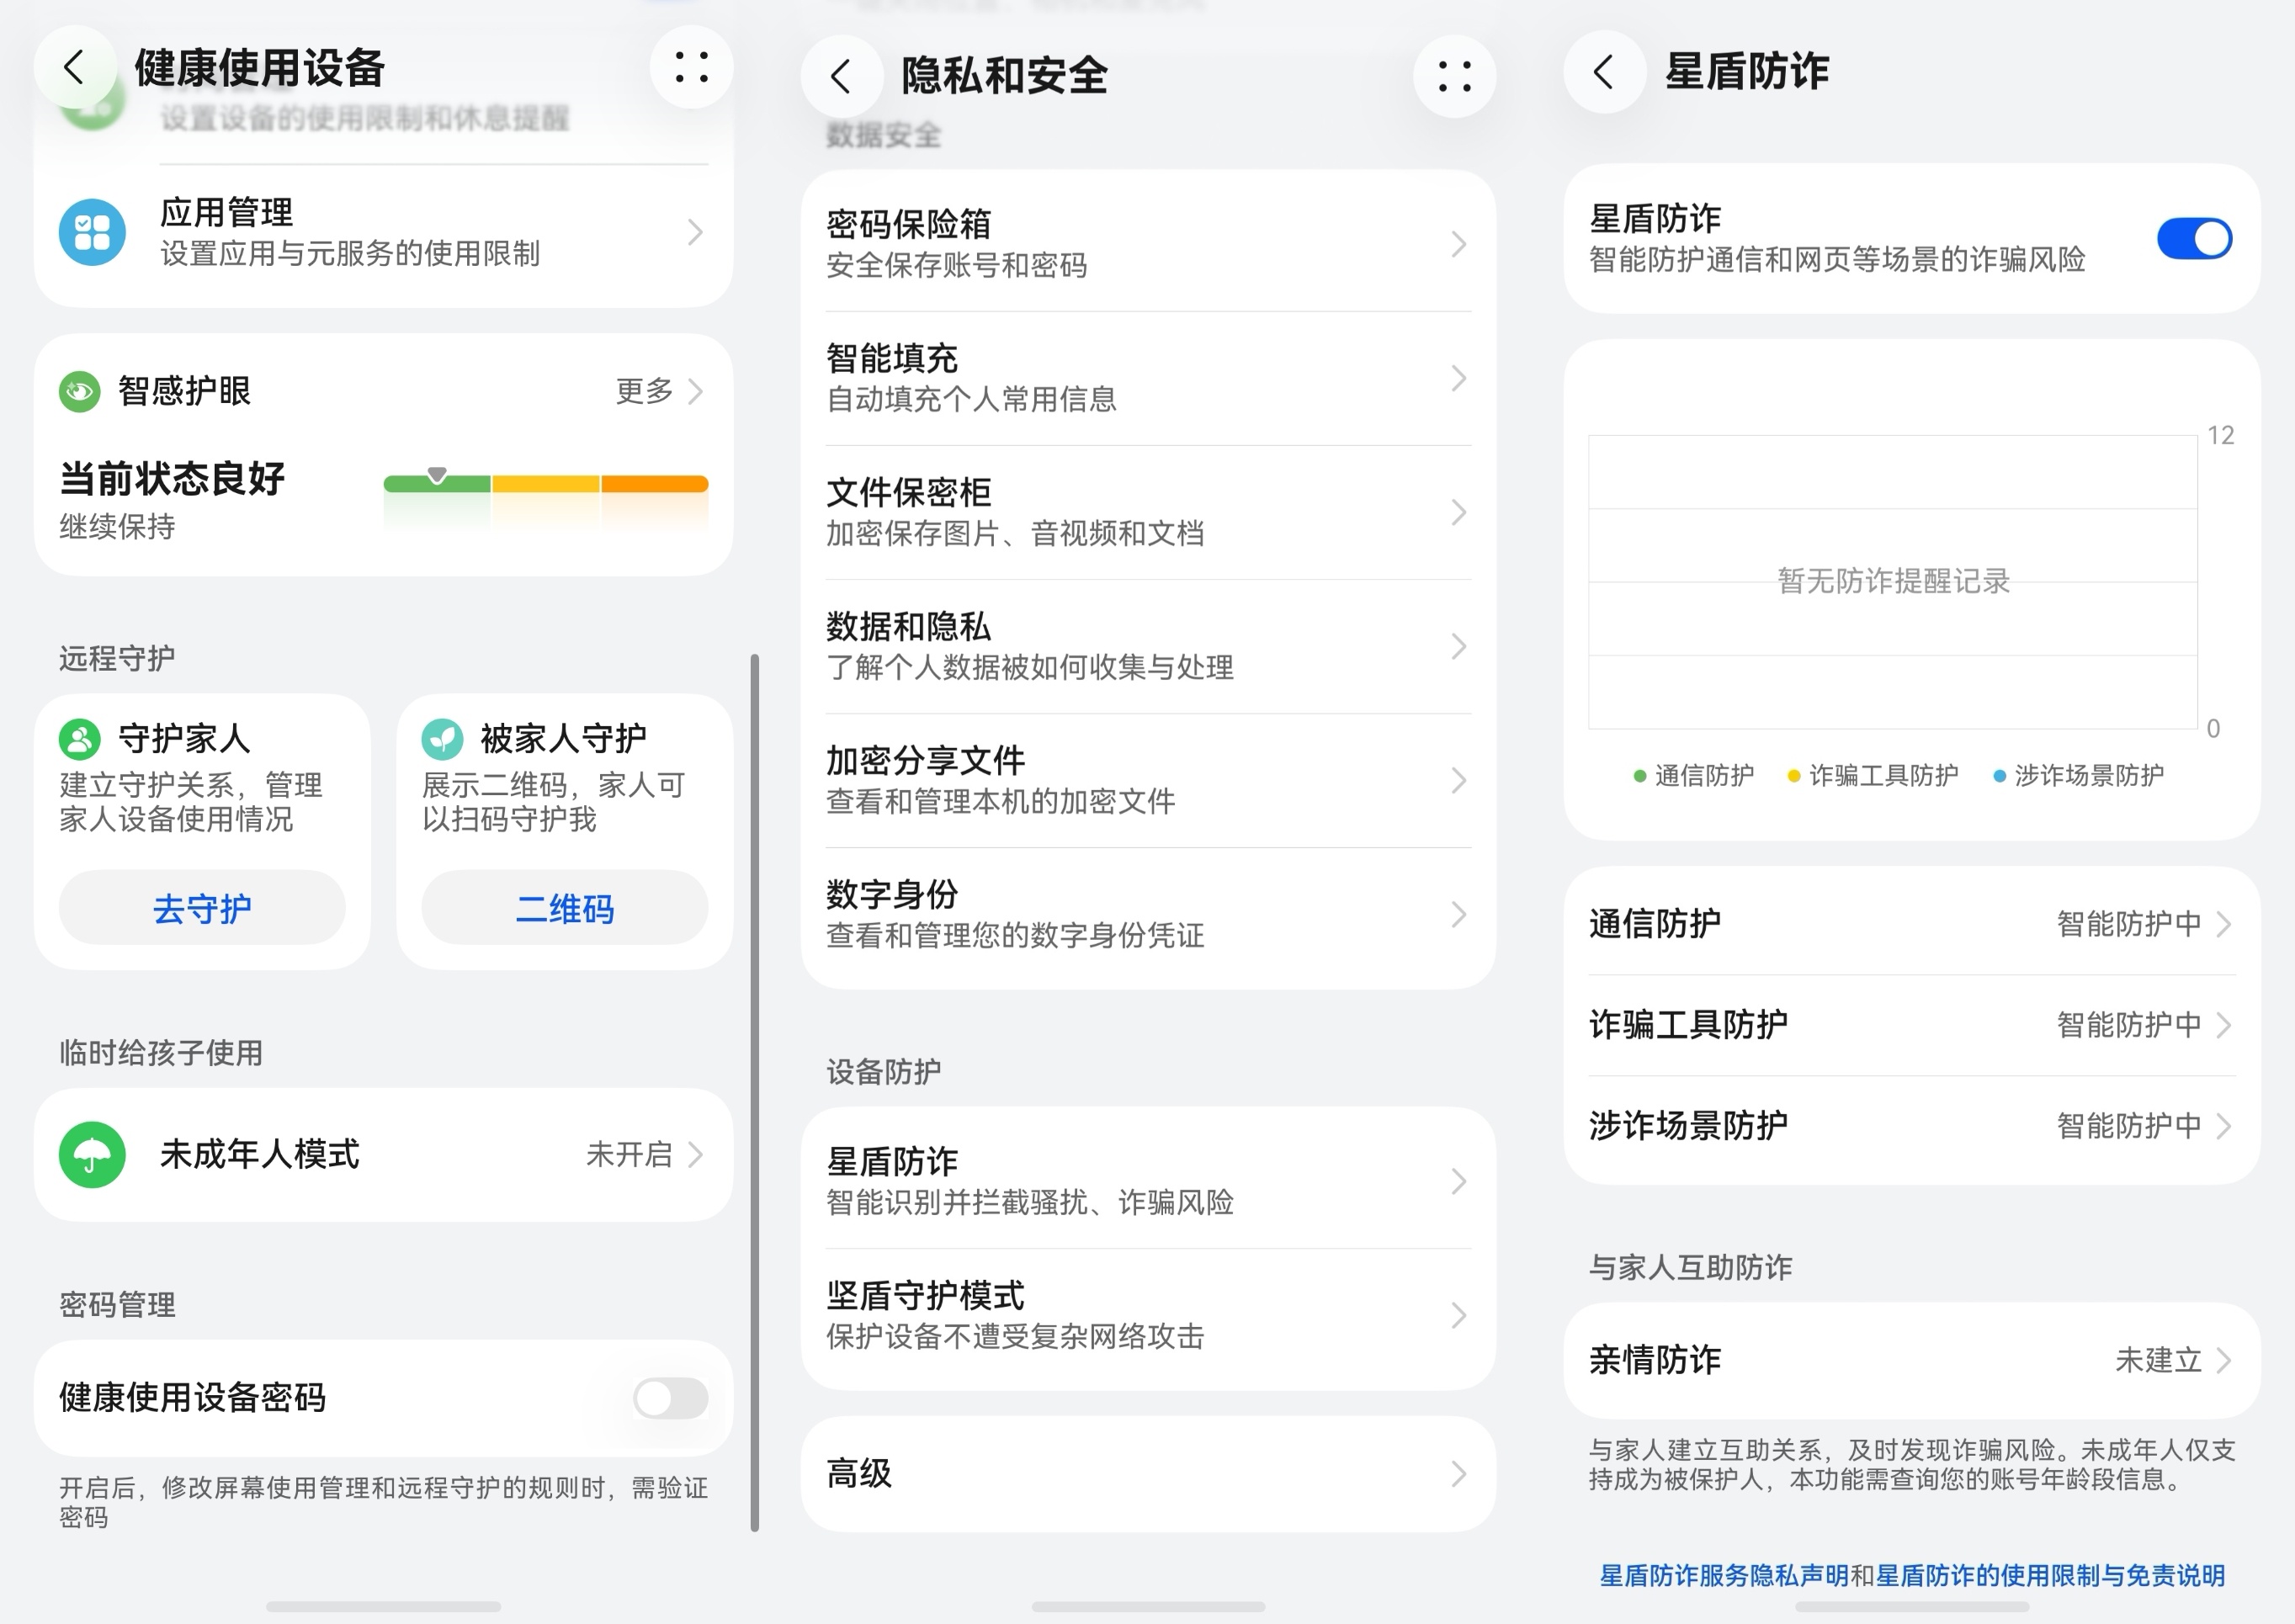Open 数据和隐私 chevron arrow
The image size is (2295, 1624).
point(1459,646)
